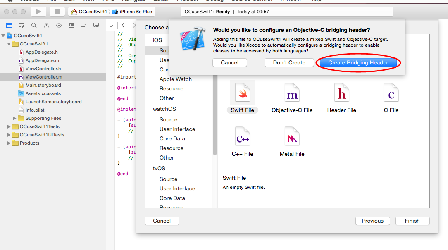Viewport: 448px width, 250px height.
Task: Open the Report navigator speech-bubble icon
Action: pos(96,26)
